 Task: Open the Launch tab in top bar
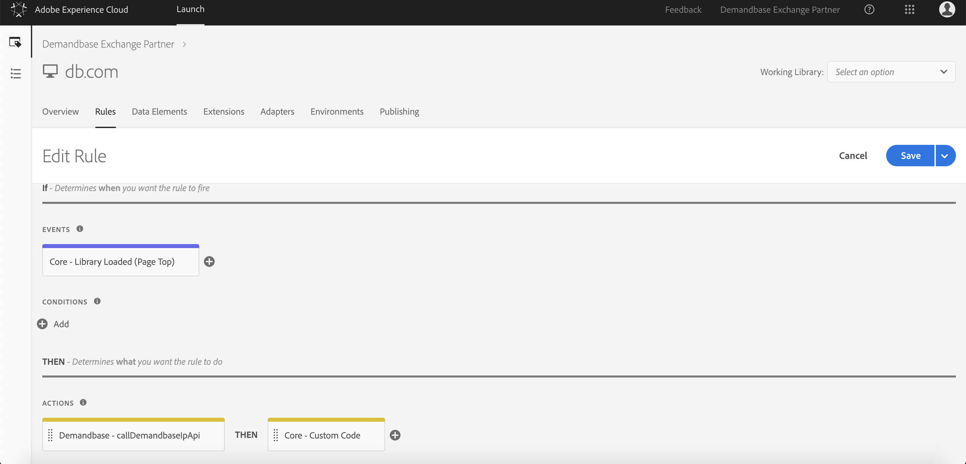(x=191, y=9)
